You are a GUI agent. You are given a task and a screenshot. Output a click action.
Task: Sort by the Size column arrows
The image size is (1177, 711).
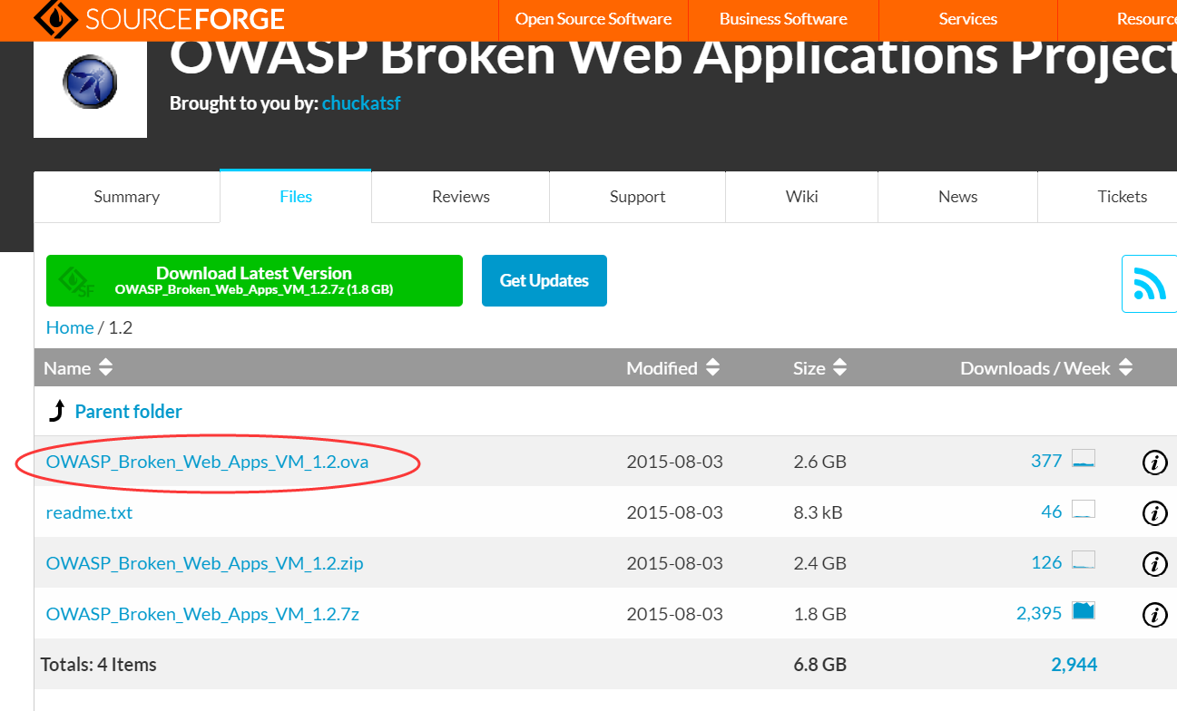coord(839,368)
